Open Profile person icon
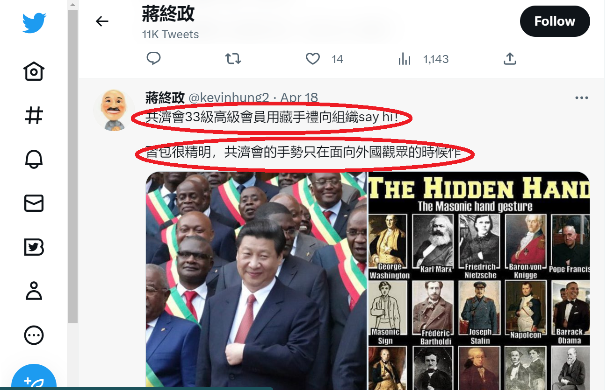This screenshot has width=607, height=390. (34, 291)
